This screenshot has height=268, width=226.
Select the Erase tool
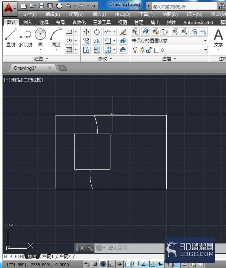pyautogui.click(x=123, y=32)
